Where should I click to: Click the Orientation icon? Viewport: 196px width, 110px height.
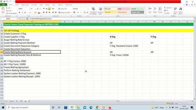pyautogui.click(x=53, y=9)
